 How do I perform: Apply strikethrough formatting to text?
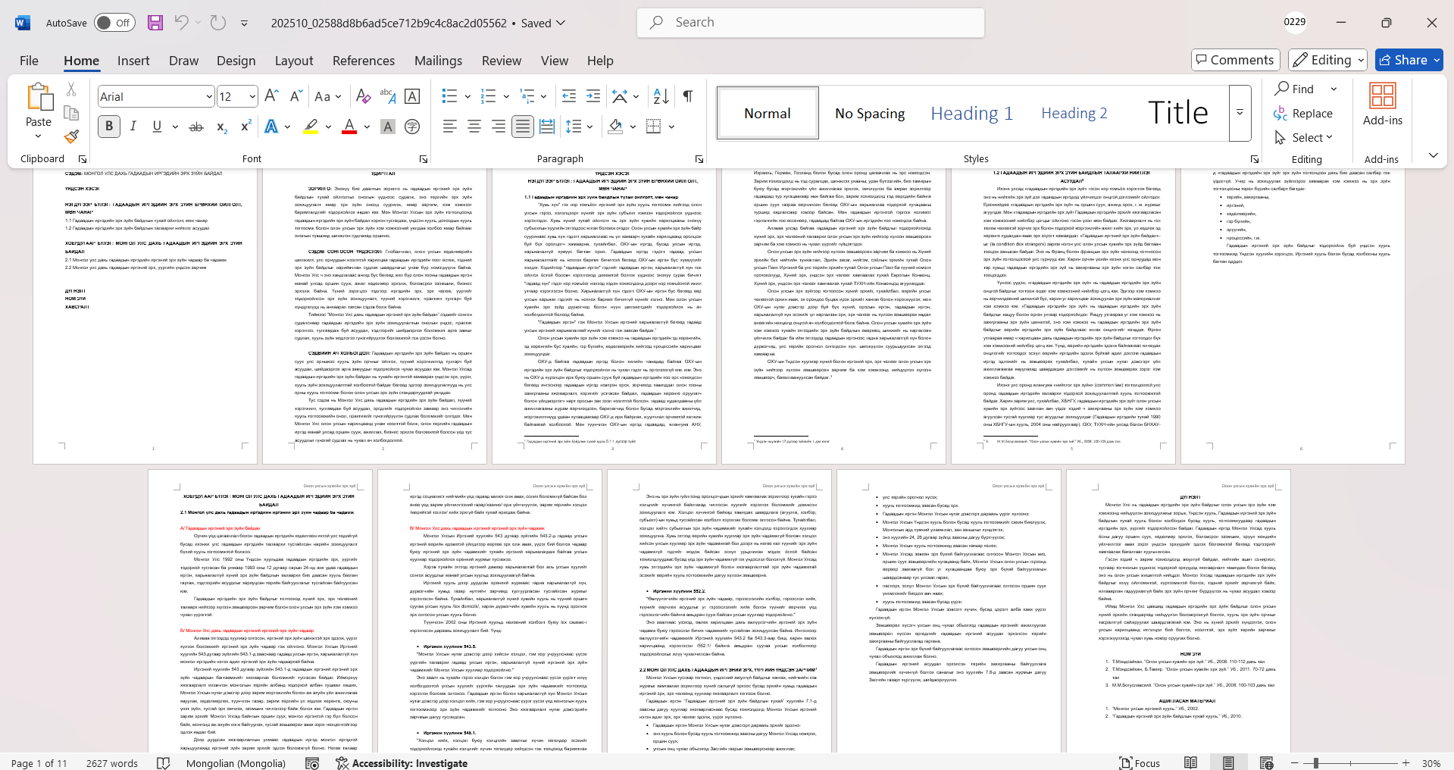click(196, 127)
